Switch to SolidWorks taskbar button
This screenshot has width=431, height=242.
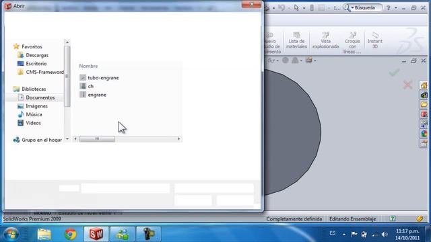point(96,234)
